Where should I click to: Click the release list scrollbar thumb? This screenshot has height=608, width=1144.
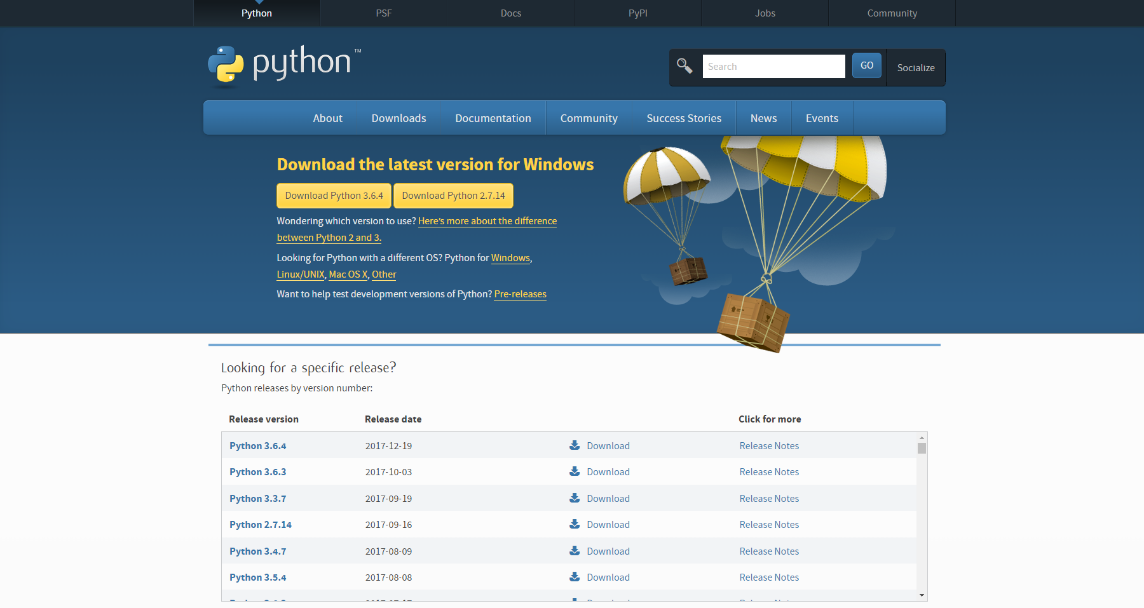922,448
